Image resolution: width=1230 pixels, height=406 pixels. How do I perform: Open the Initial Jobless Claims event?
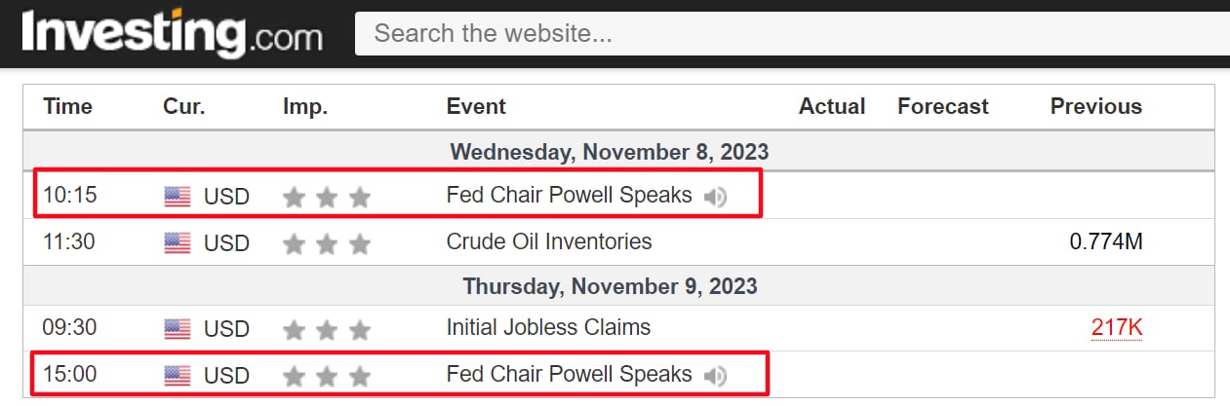[x=548, y=327]
